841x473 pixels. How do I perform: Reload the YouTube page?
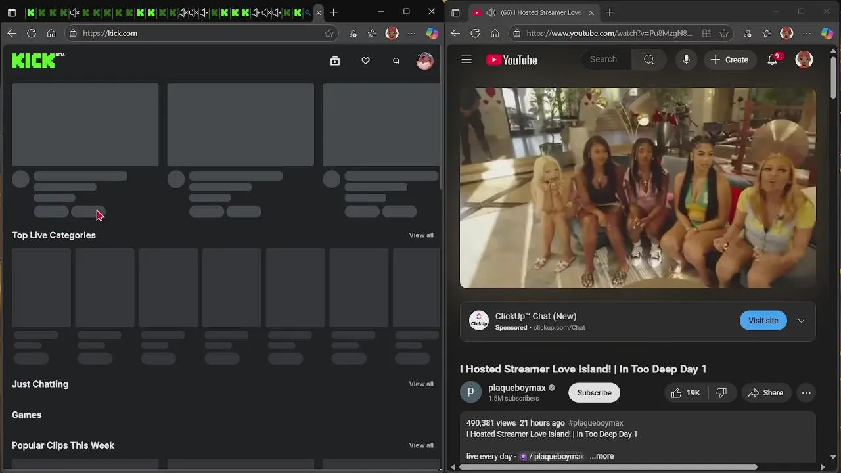coord(475,33)
